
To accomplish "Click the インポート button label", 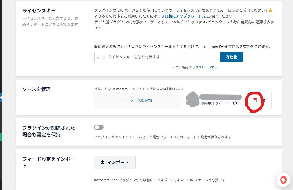I will [x=118, y=162].
